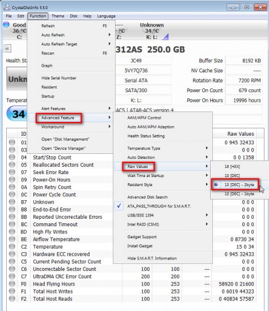Click the status circle for Reallocated Sectors Count
The height and width of the screenshot is (311, 269).
[x=12, y=165]
